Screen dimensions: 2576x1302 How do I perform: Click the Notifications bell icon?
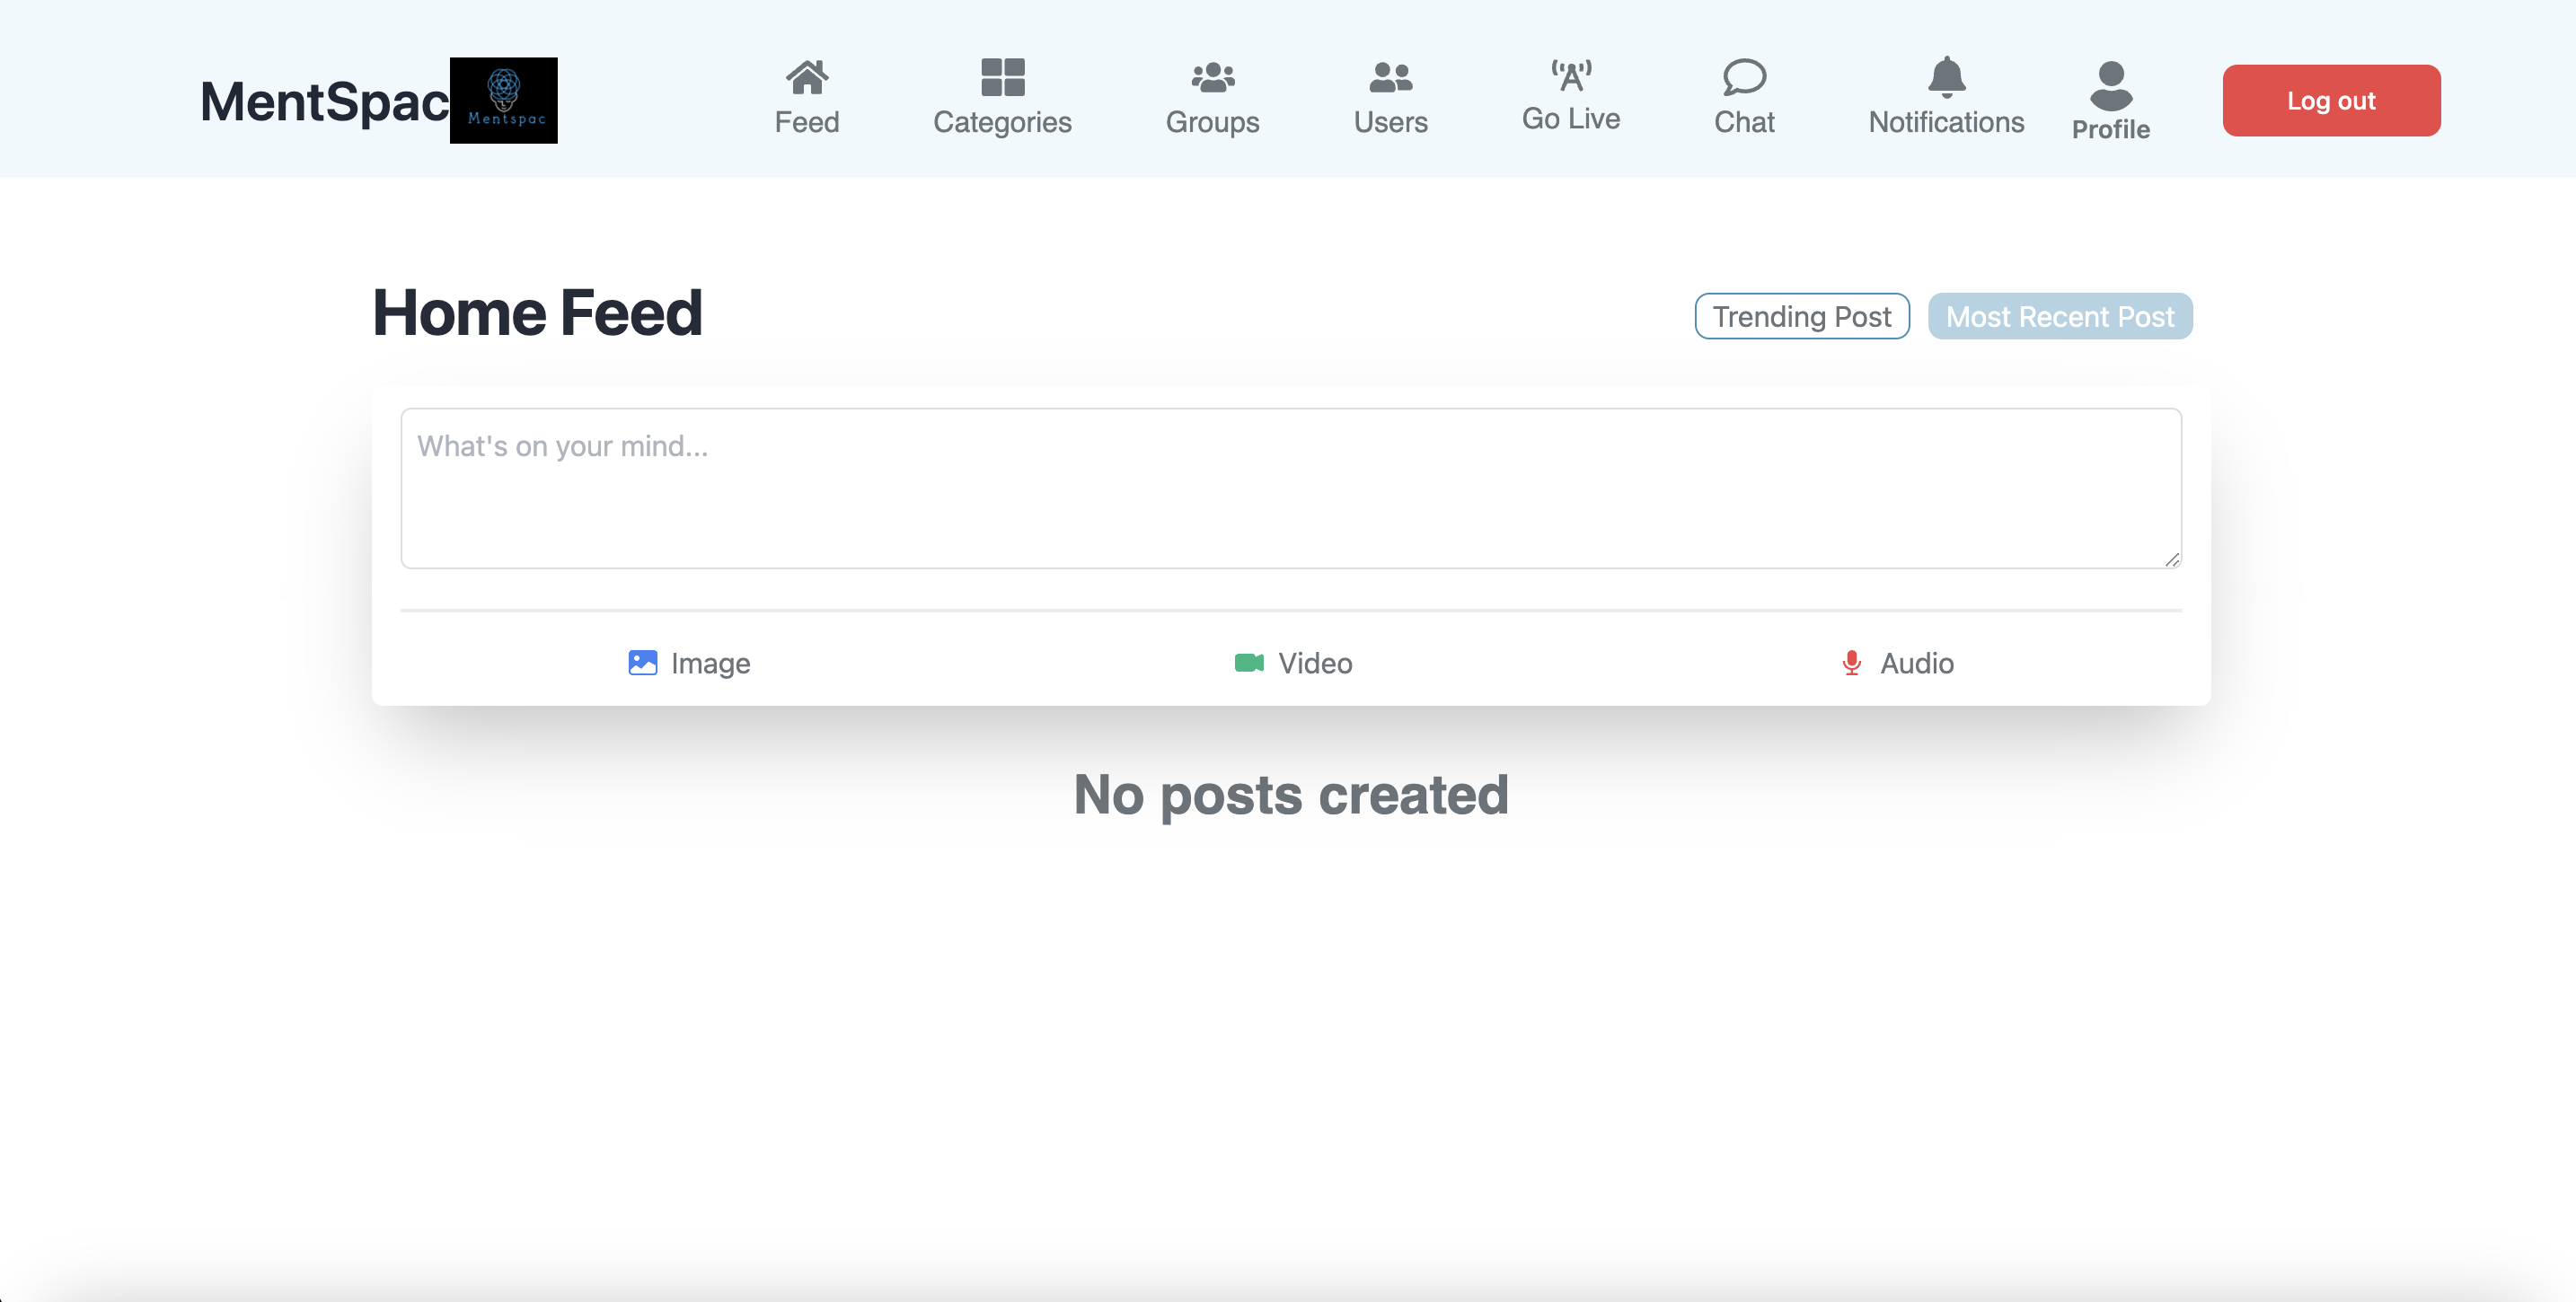point(1946,77)
